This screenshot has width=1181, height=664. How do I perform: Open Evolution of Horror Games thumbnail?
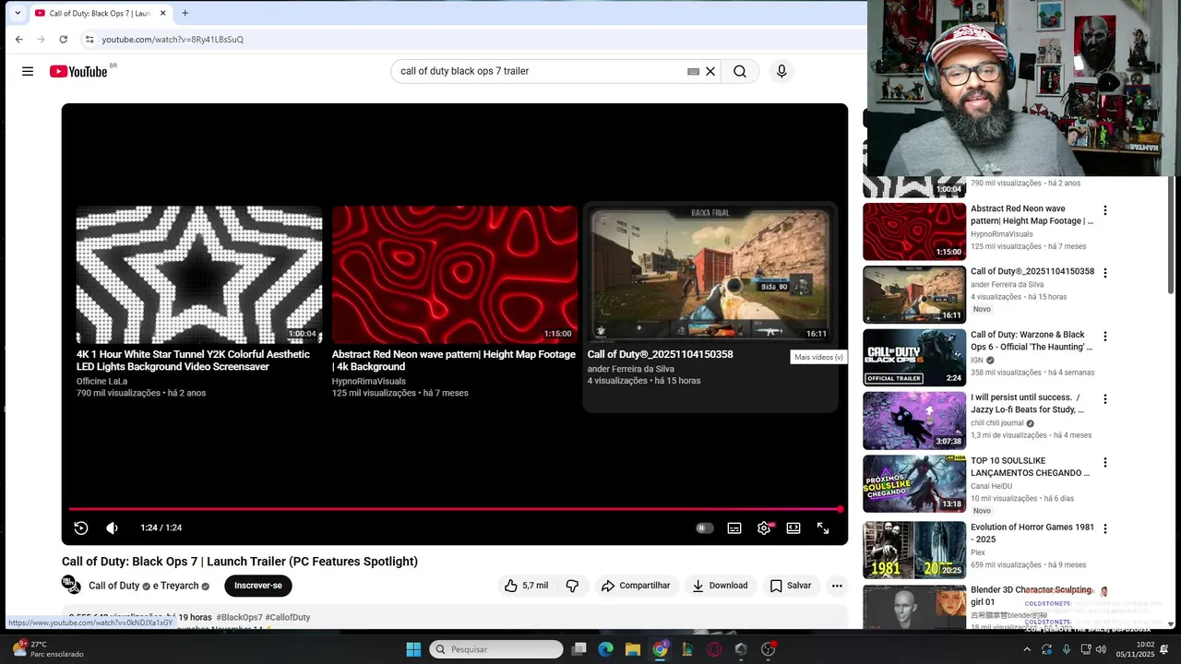pyautogui.click(x=914, y=550)
